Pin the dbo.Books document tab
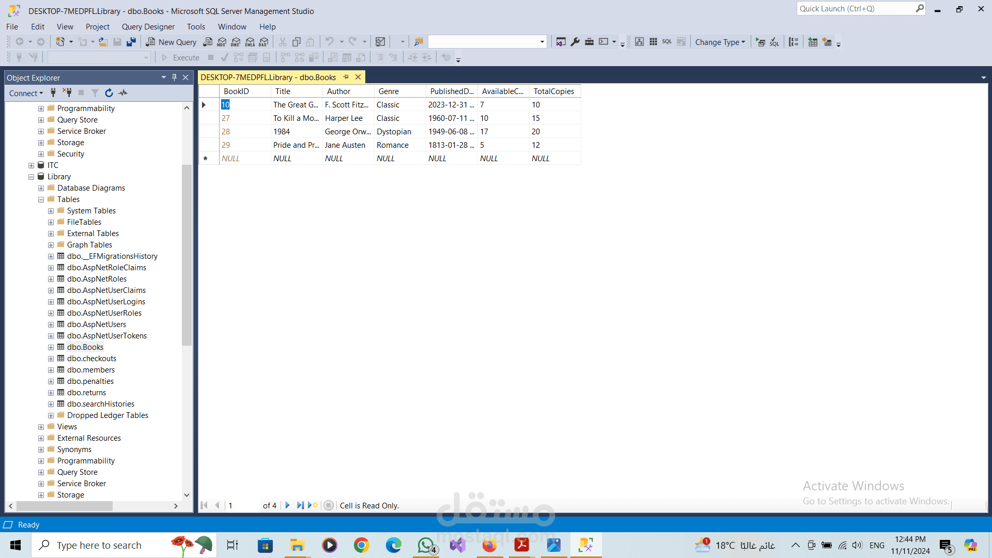This screenshot has width=992, height=558. [x=346, y=77]
